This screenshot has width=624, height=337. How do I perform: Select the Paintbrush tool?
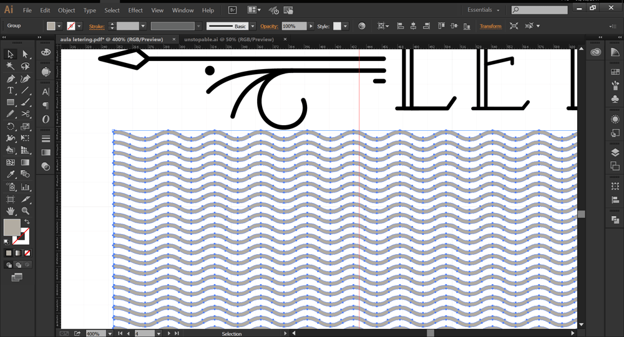tap(26, 102)
